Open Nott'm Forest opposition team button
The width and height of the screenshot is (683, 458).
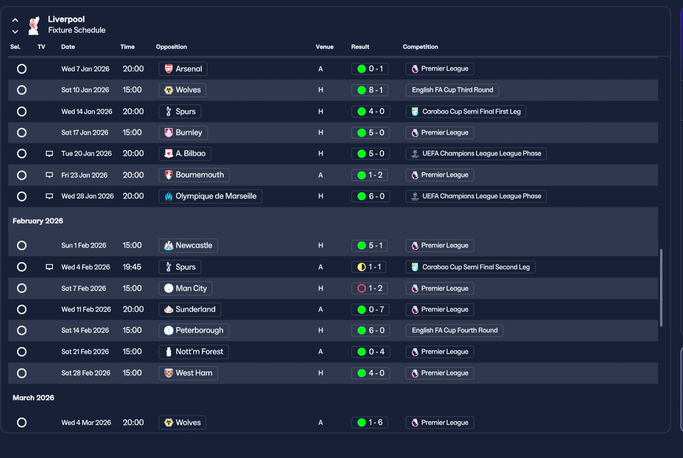(194, 351)
